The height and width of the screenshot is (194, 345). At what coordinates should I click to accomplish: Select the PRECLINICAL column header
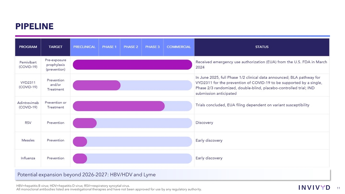point(84,47)
